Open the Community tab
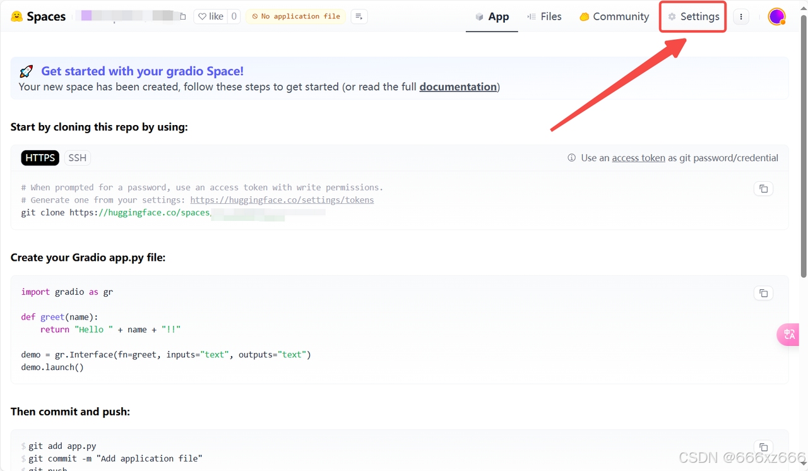The image size is (808, 471). point(614,16)
